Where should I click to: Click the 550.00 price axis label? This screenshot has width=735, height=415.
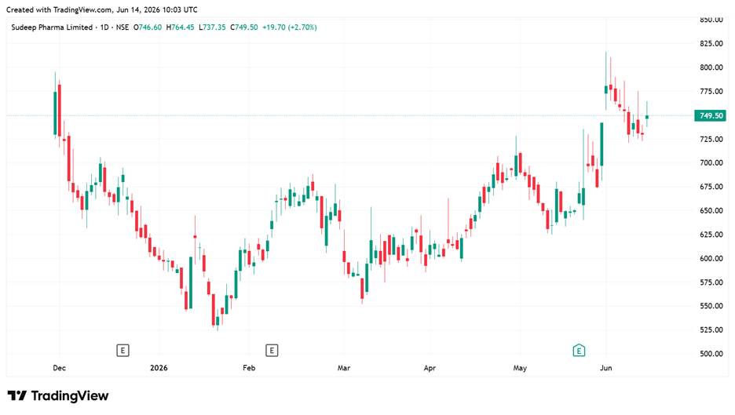click(x=711, y=306)
